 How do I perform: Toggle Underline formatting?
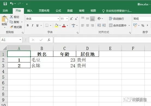point(37,25)
